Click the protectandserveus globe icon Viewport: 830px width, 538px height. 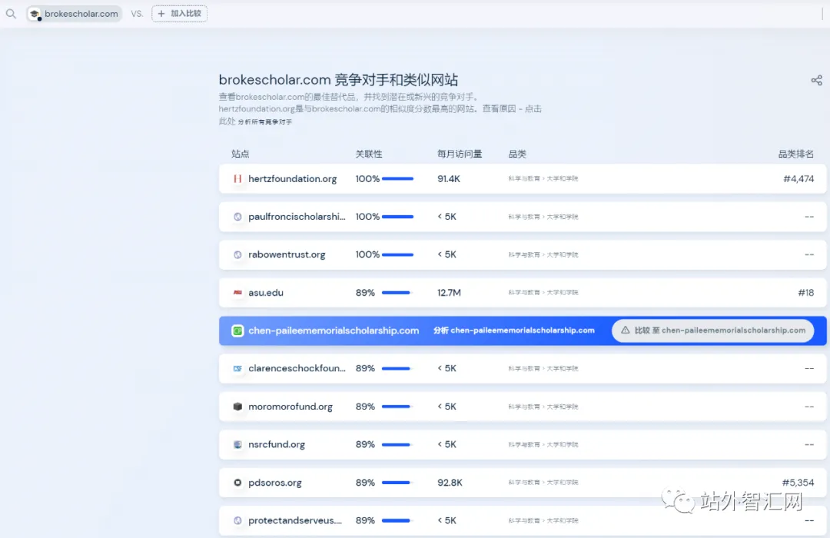pyautogui.click(x=237, y=520)
